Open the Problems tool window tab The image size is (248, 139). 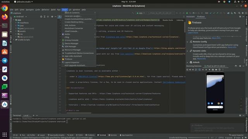click(90, 135)
